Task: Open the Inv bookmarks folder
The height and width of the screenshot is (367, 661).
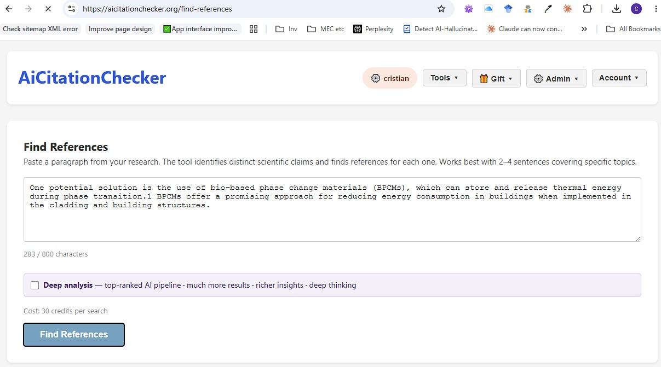Action: click(286, 29)
